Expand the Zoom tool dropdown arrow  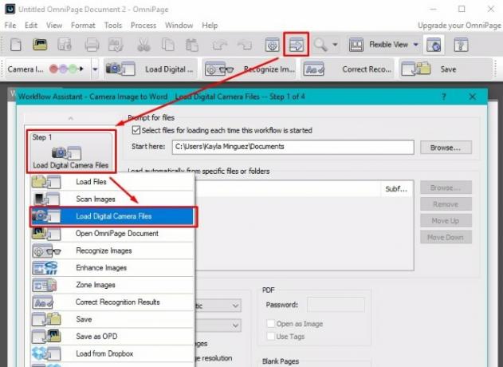(335, 45)
